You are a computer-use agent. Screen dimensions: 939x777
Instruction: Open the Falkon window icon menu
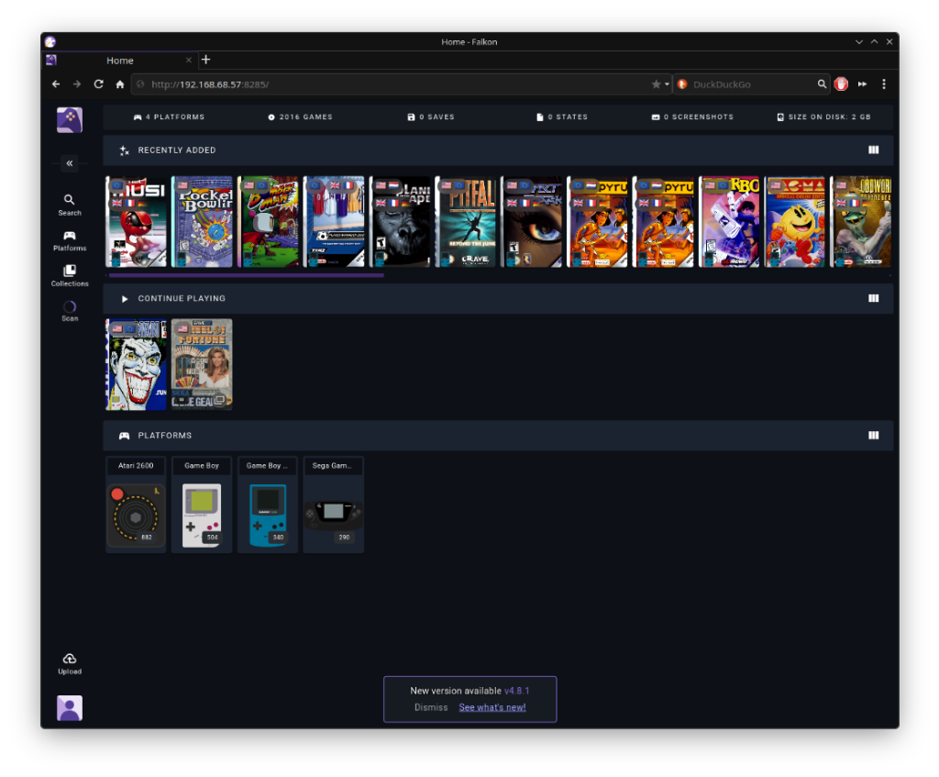pos(50,42)
